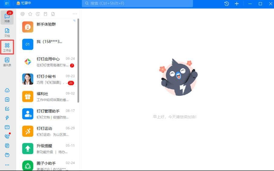274x171 pixels.
Task: Click the 福利社 gift avatar
Action: [27, 96]
